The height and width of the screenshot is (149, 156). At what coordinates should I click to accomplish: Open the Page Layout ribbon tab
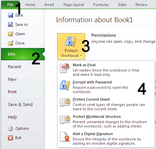[x=74, y=5]
